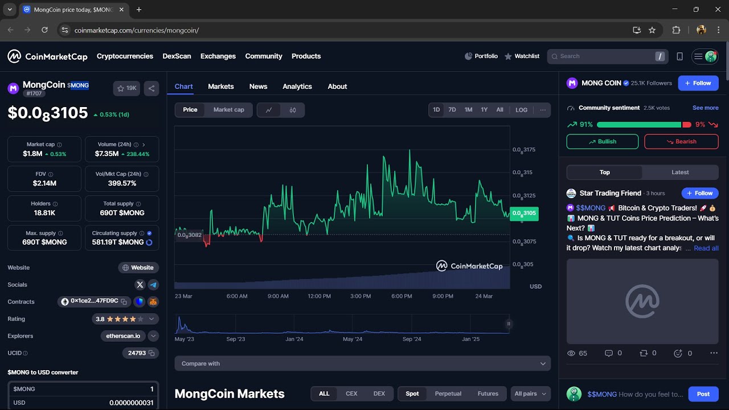Click the reaction emoji icon on post
The height and width of the screenshot is (410, 729).
click(678, 353)
